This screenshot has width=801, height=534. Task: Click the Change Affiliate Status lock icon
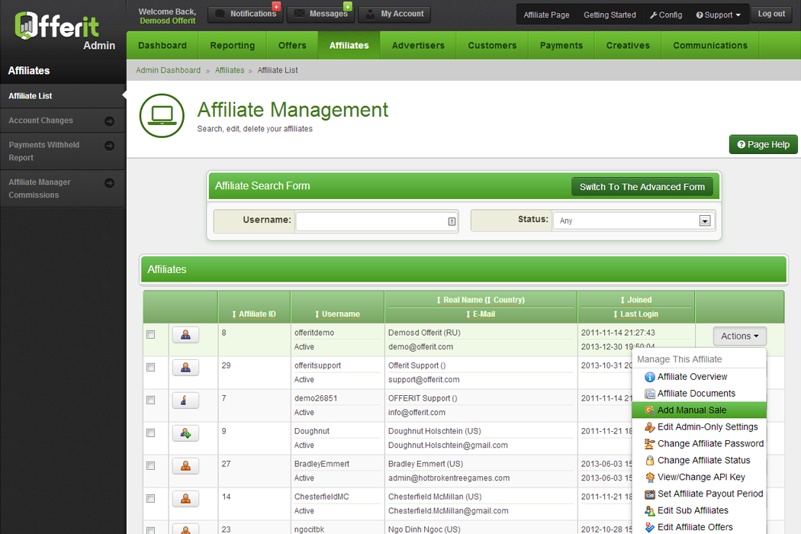point(649,461)
